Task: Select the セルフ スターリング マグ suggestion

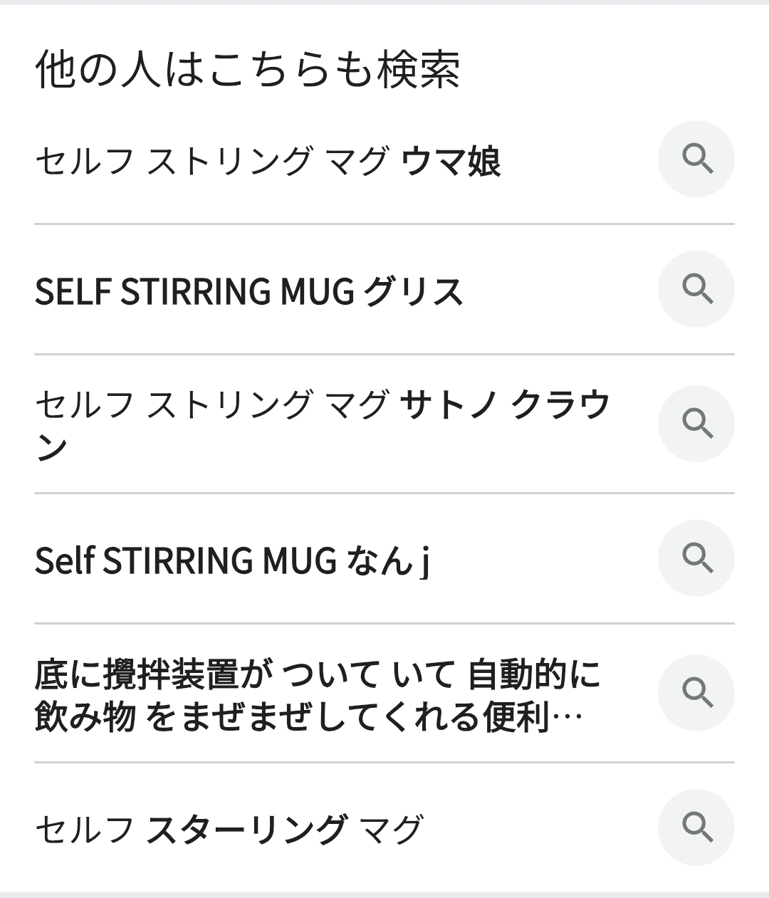Action: tap(229, 829)
